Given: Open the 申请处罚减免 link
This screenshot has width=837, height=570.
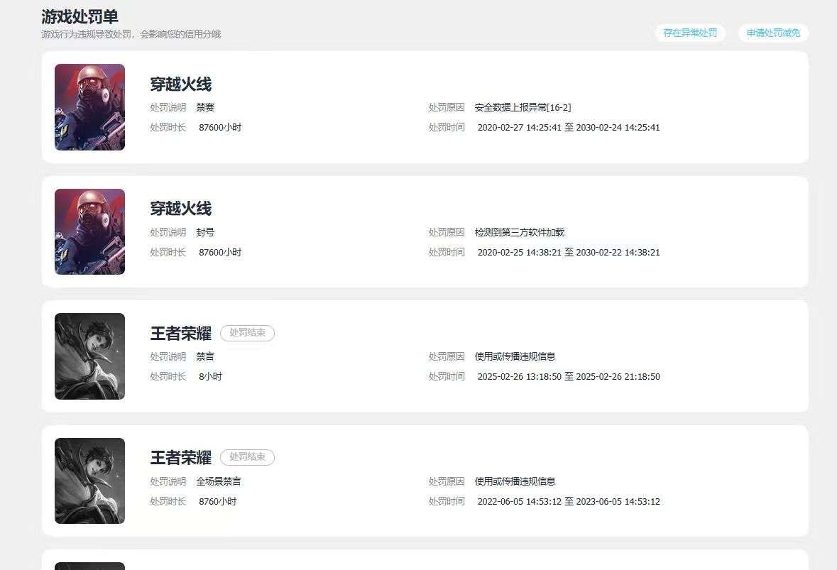Looking at the screenshot, I should (x=773, y=33).
